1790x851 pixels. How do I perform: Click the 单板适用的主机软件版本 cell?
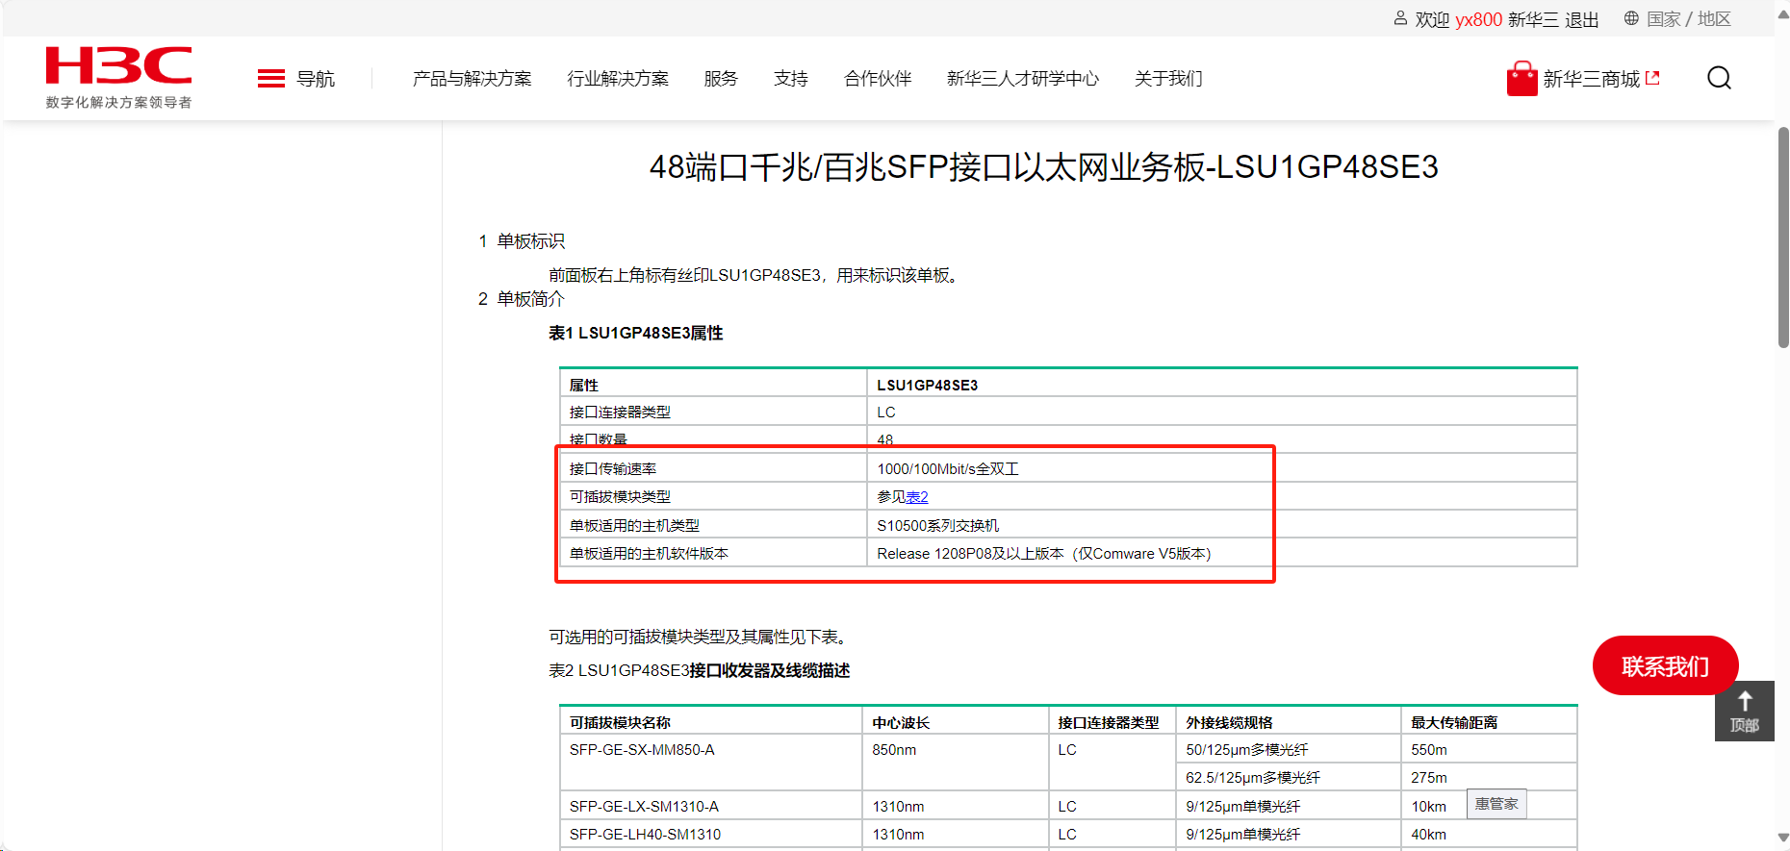713,553
